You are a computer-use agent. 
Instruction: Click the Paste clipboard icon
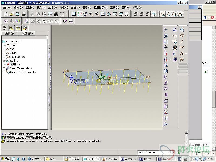[x=44, y=14]
